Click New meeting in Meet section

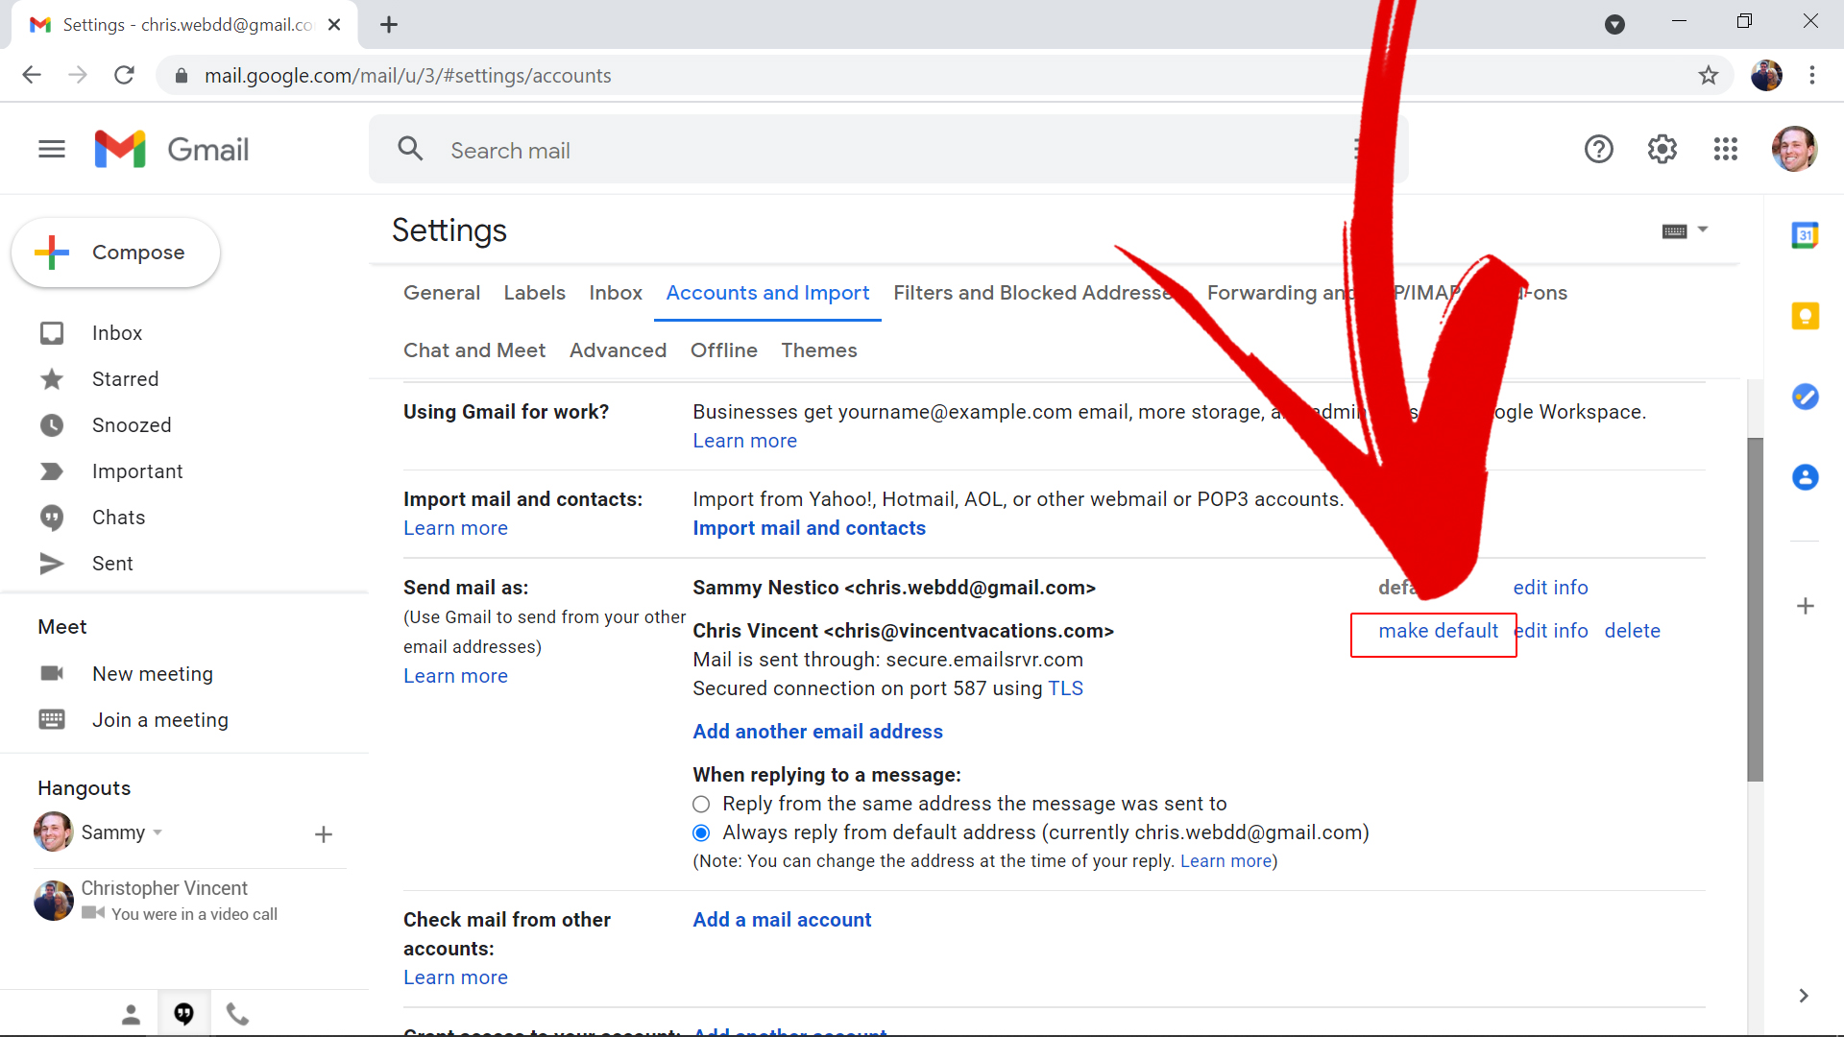coord(152,674)
